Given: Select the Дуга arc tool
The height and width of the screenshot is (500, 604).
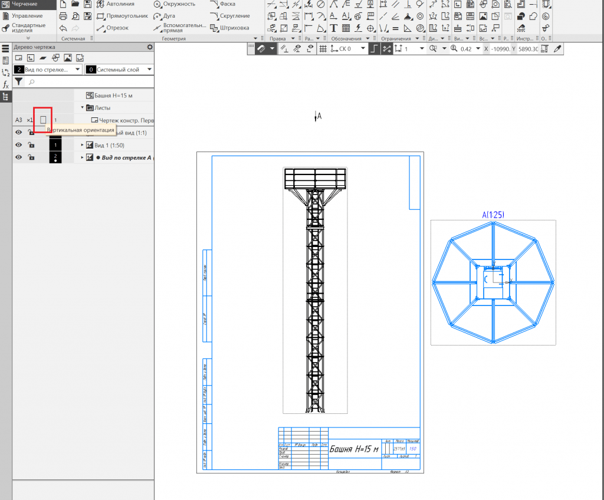Looking at the screenshot, I should pos(164,16).
